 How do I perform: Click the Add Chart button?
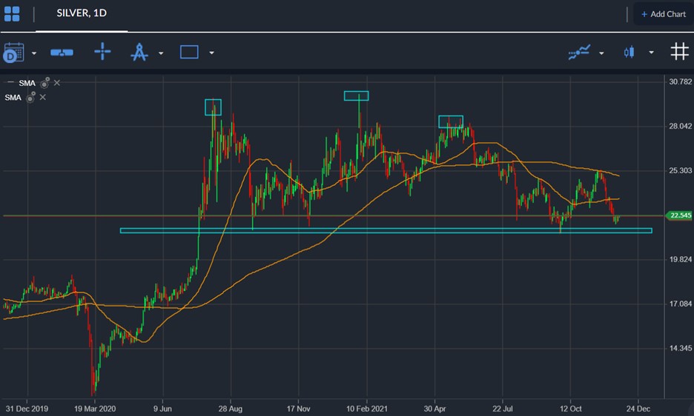coord(664,14)
